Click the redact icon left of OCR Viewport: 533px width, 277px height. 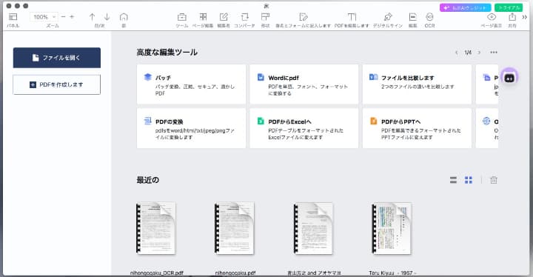pos(412,17)
